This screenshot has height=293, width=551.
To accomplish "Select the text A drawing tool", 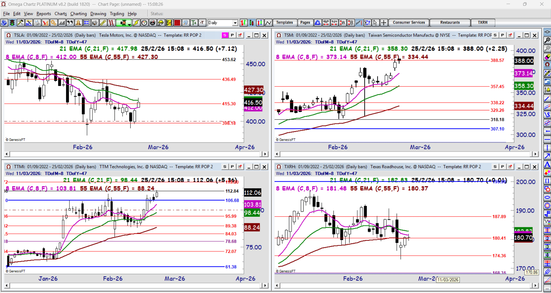I will (547, 165).
